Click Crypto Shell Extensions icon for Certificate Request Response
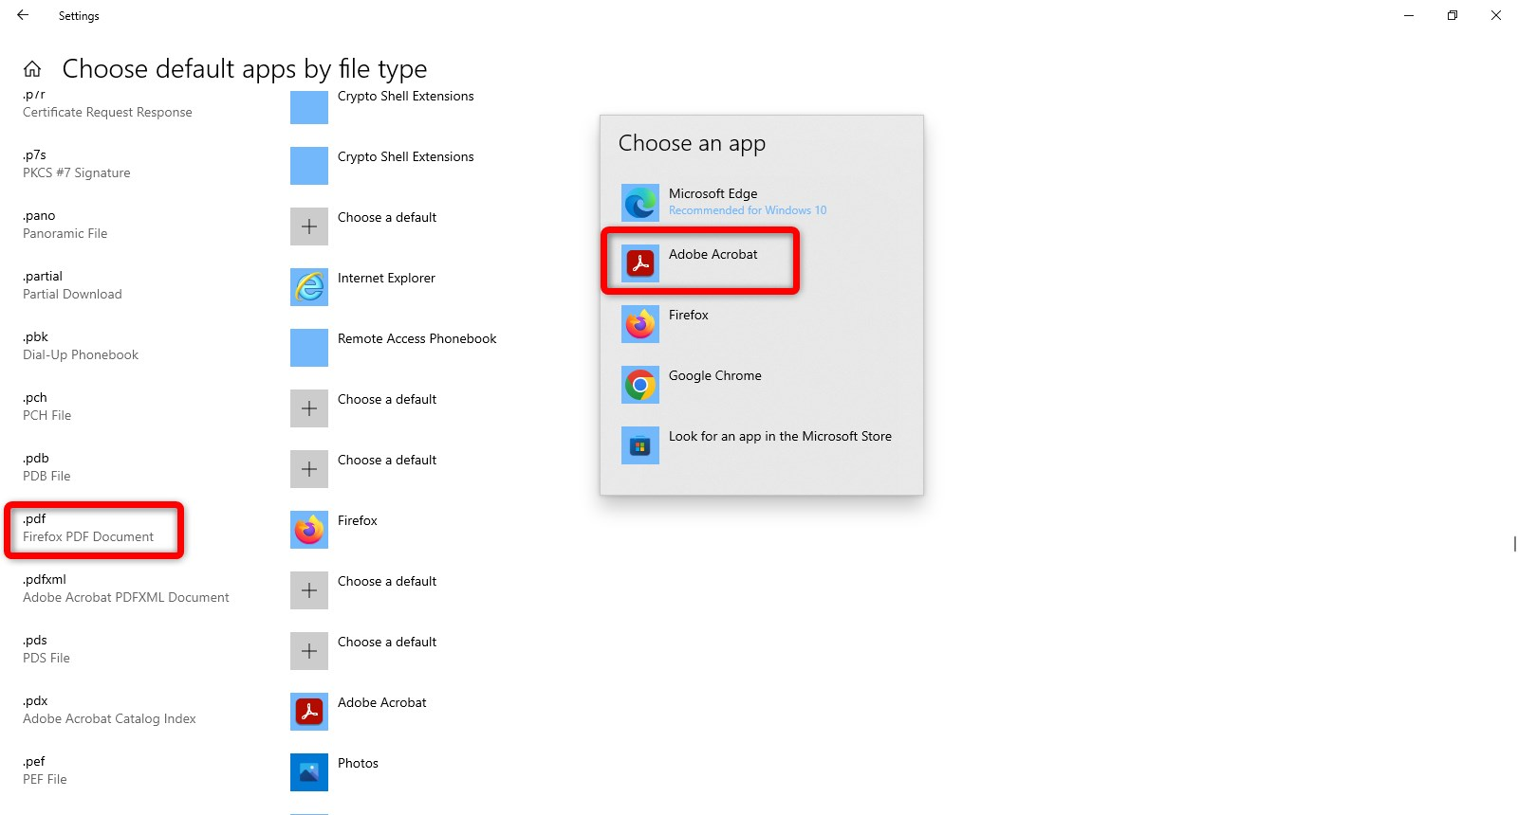This screenshot has width=1518, height=815. [x=309, y=107]
